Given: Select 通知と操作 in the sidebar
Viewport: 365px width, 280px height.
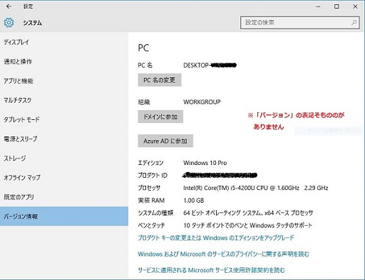Looking at the screenshot, I should point(64,61).
